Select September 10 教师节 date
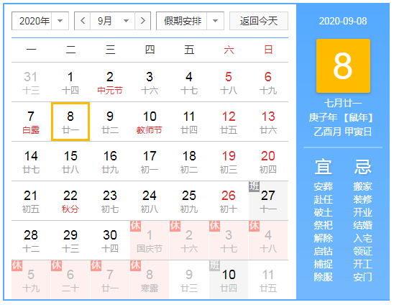Screen dimensions: 394x305 (150, 122)
